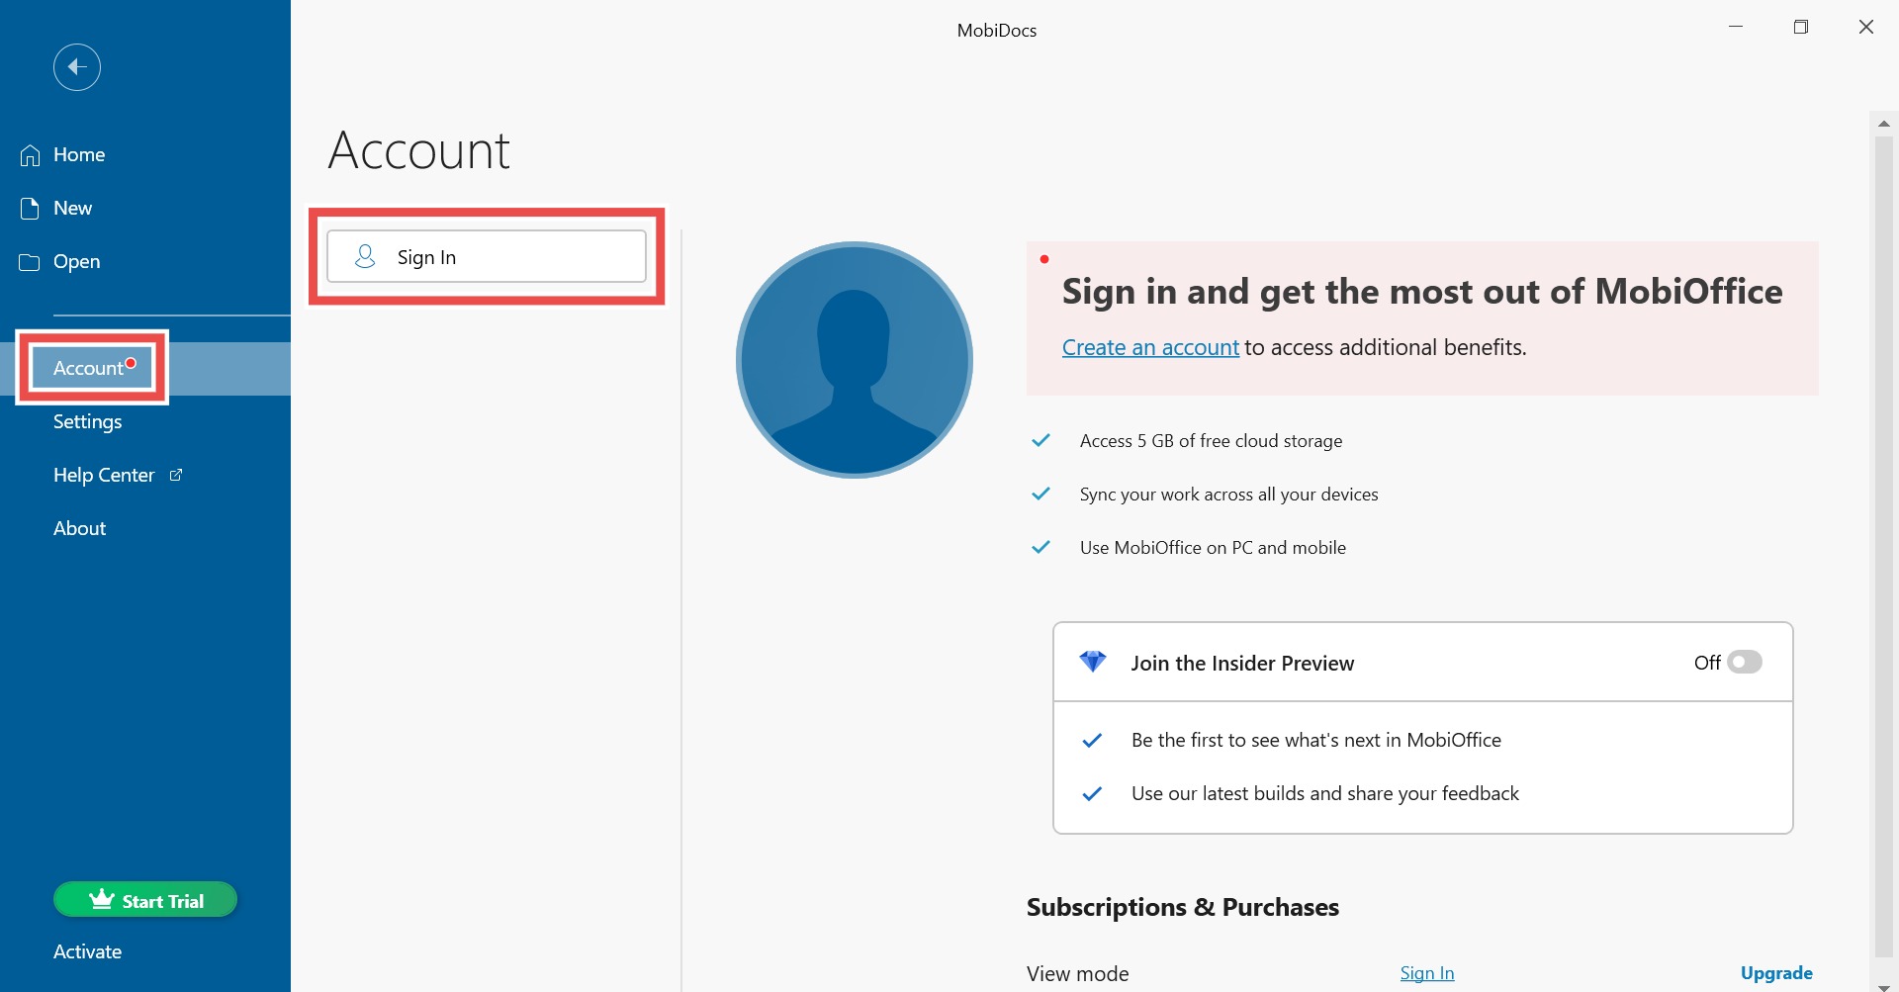Click the 'Access 5 GB of free cloud storage' text
The width and height of the screenshot is (1899, 992).
tap(1211, 441)
